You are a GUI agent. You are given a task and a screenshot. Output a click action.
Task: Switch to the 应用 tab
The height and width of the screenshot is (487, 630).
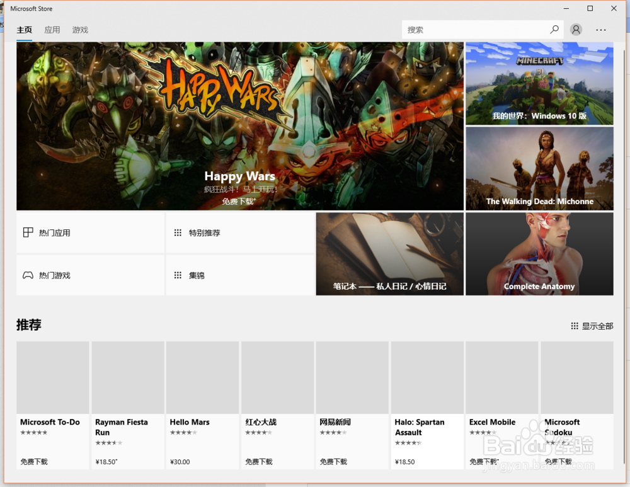52,30
